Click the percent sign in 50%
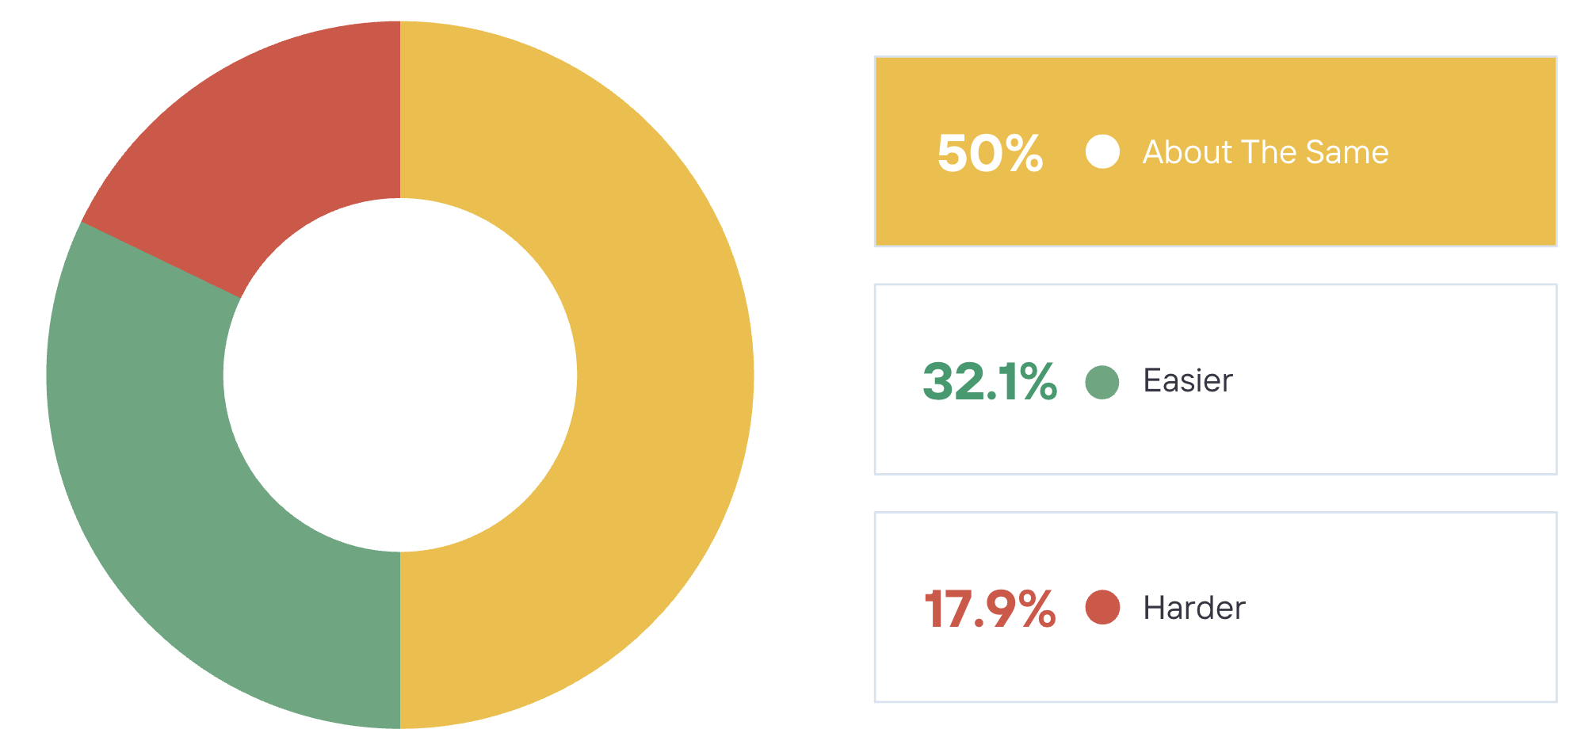This screenshot has height=756, width=1596. pos(1021,153)
